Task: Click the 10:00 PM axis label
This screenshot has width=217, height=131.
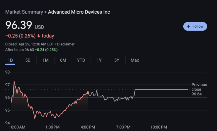Action: pos(159,127)
